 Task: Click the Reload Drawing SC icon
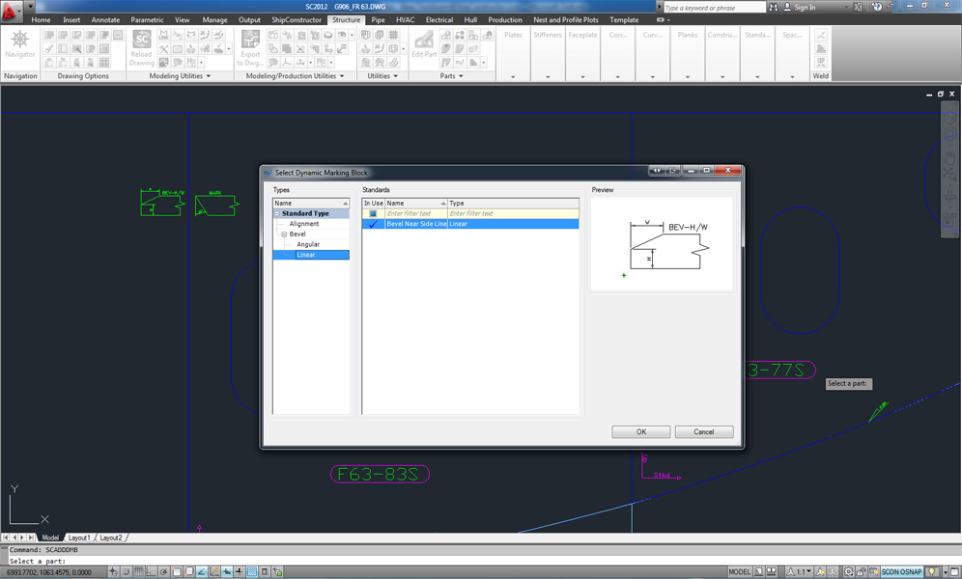tap(142, 40)
